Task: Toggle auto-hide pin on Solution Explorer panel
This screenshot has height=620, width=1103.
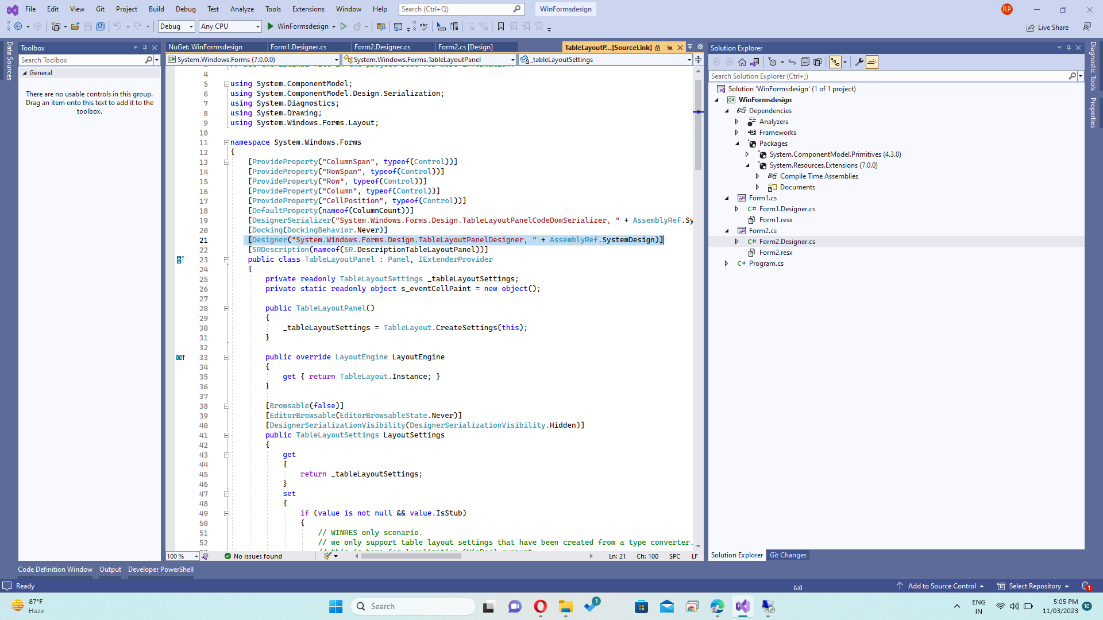Action: [x=1069, y=48]
